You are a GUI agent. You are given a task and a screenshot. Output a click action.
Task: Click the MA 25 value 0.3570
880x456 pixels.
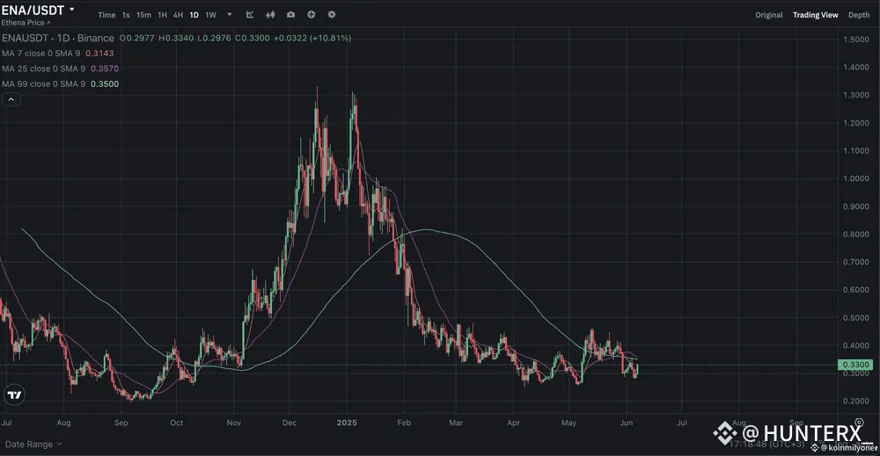click(105, 69)
